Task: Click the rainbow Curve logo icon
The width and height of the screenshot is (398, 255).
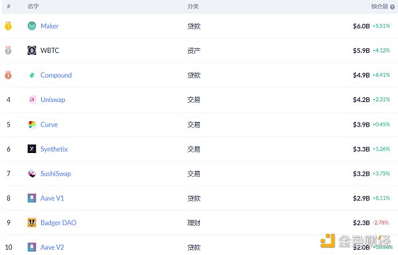Action: coord(32,125)
